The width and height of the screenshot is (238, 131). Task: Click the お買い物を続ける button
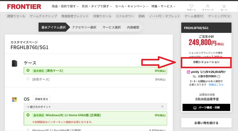[x=206, y=123]
